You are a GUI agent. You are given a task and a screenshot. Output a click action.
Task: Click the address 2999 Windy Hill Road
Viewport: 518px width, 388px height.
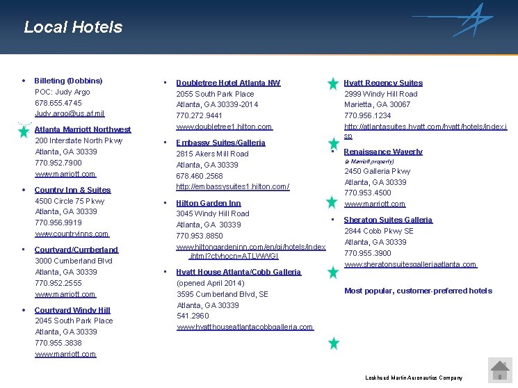[x=381, y=94]
